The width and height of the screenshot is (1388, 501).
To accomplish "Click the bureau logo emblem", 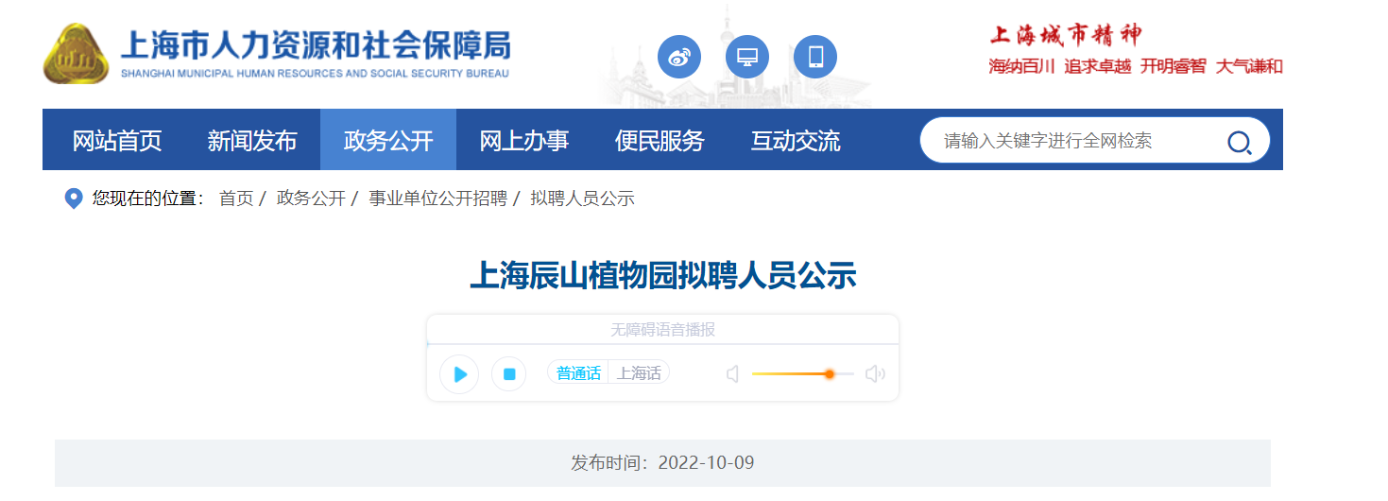I will click(x=77, y=54).
